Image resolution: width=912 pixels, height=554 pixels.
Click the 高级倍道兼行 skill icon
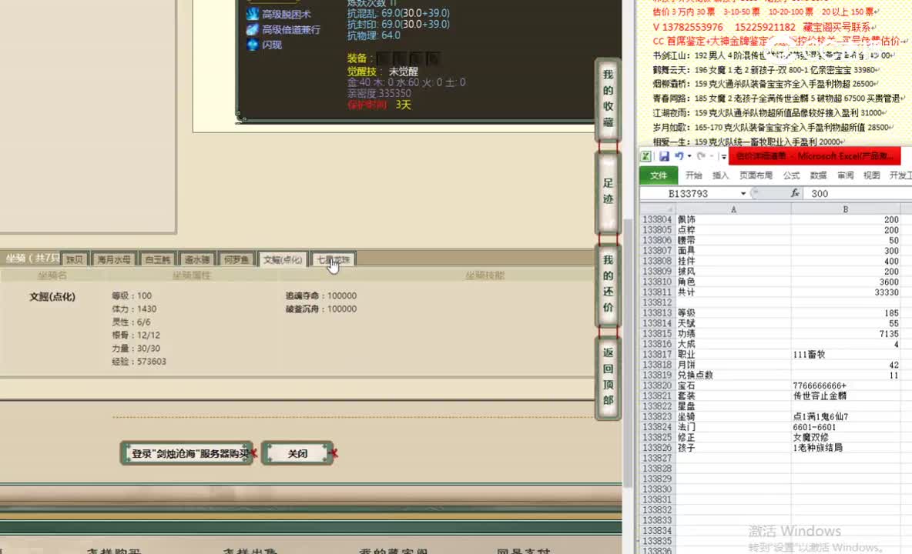point(253,29)
